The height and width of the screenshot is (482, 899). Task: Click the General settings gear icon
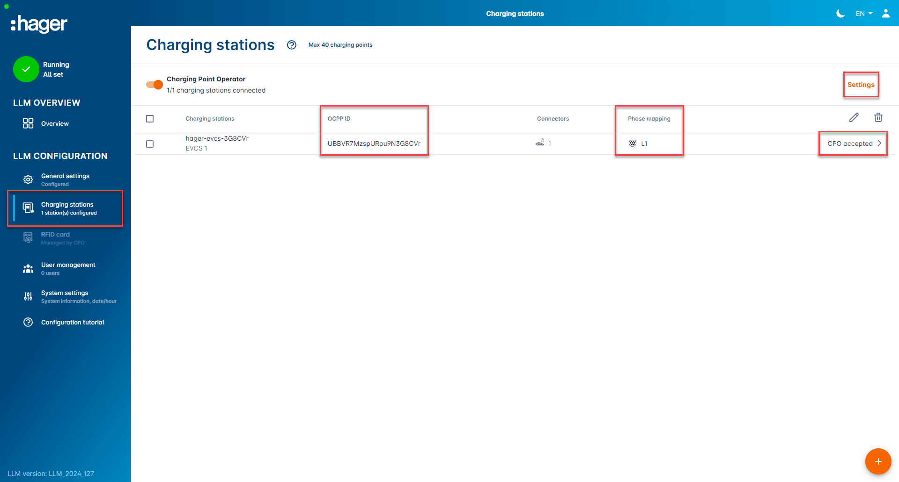pyautogui.click(x=28, y=180)
